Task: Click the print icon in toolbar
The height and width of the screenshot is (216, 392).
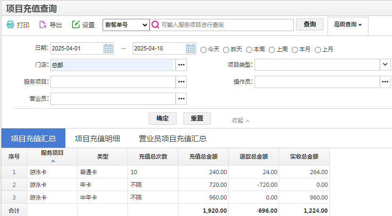Action: pos(10,25)
